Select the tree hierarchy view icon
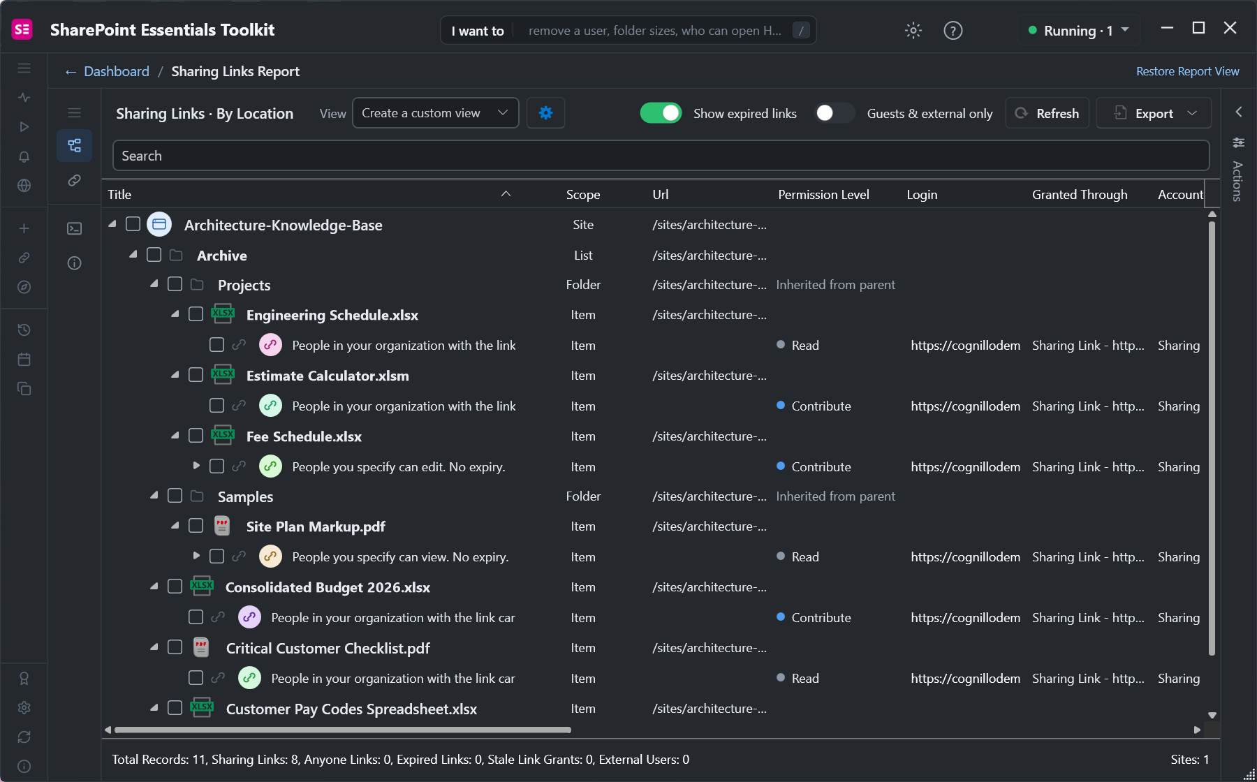The image size is (1257, 782). point(74,145)
